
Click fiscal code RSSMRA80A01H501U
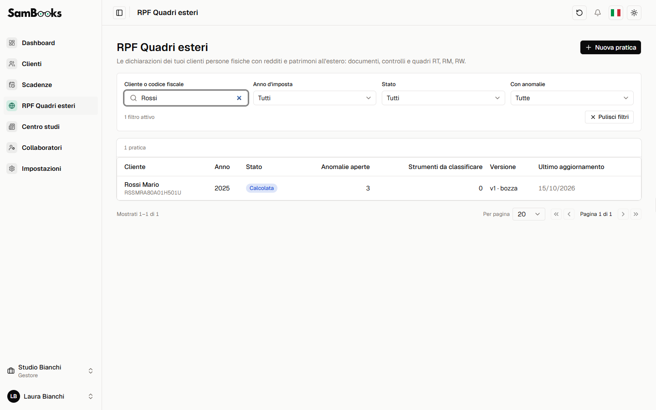153,193
